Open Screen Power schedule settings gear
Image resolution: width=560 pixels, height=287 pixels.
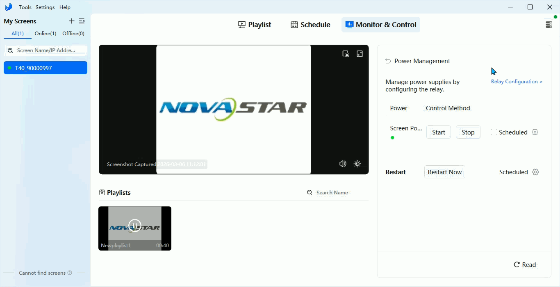pyautogui.click(x=535, y=132)
